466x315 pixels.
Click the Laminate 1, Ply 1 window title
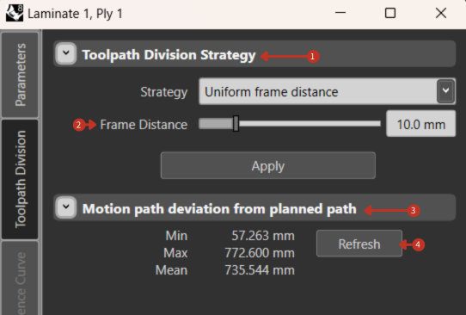75,14
